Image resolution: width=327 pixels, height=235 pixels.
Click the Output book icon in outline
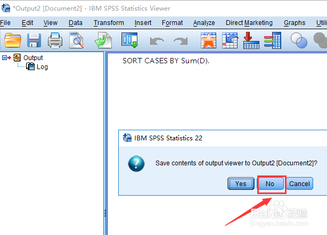click(x=17, y=57)
